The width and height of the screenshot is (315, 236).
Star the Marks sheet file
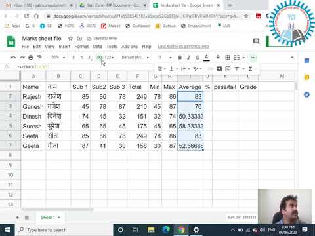70,39
